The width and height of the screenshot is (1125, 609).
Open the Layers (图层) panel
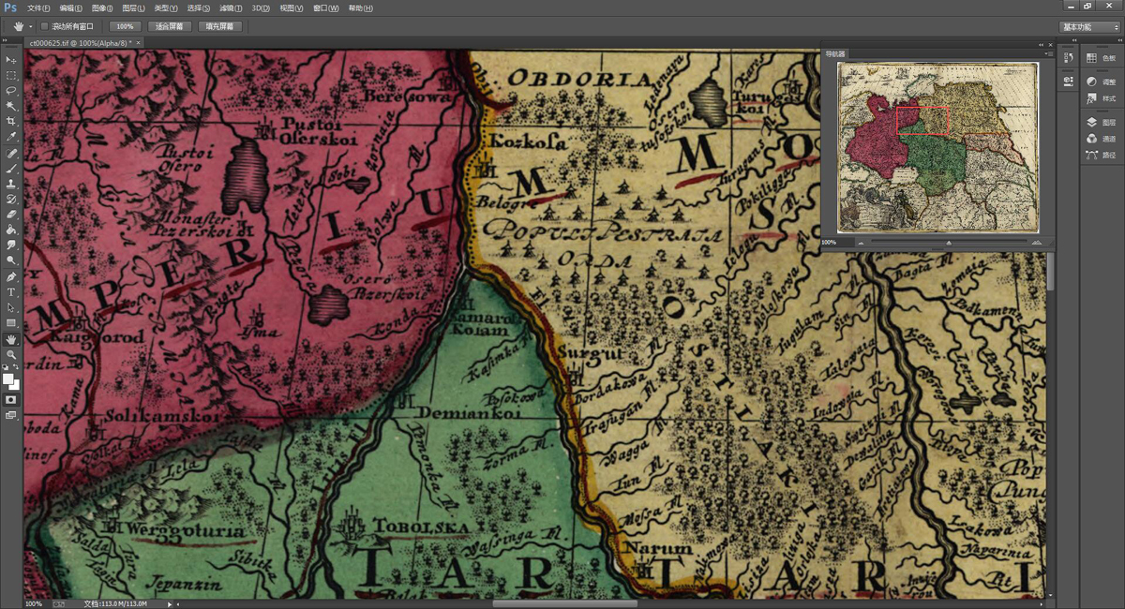pyautogui.click(x=1102, y=122)
